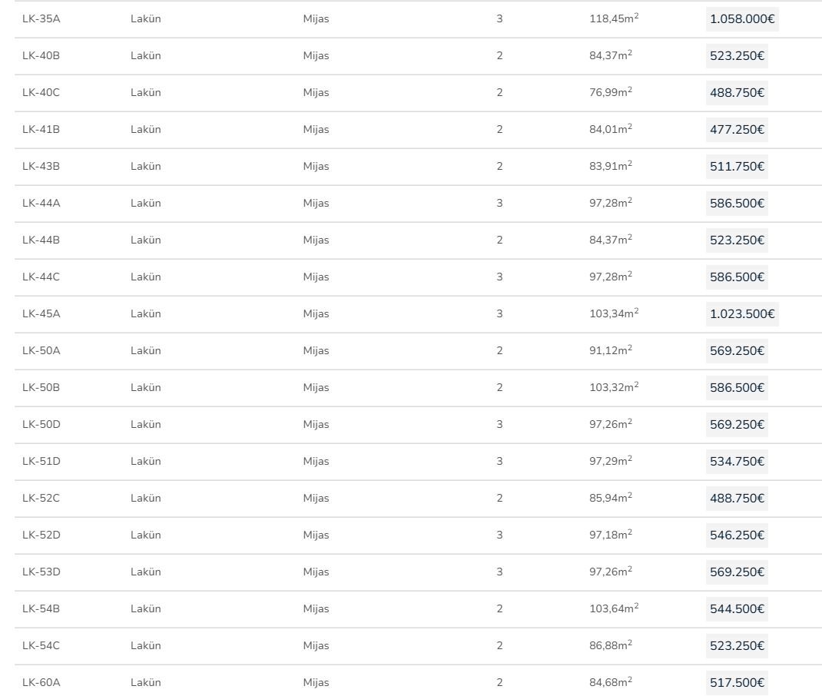The image size is (822, 696).
Task: Click the 511.750€ price button
Action: click(737, 167)
